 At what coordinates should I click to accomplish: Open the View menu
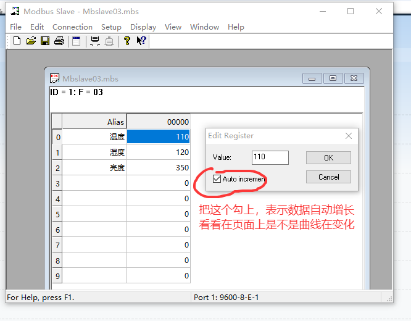[173, 27]
